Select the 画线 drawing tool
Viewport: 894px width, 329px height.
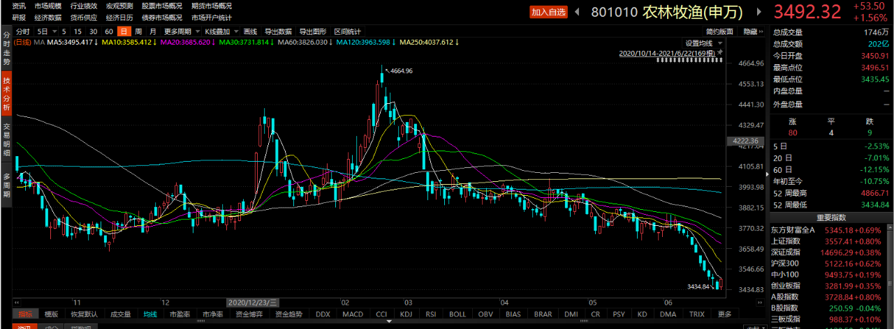251,31
